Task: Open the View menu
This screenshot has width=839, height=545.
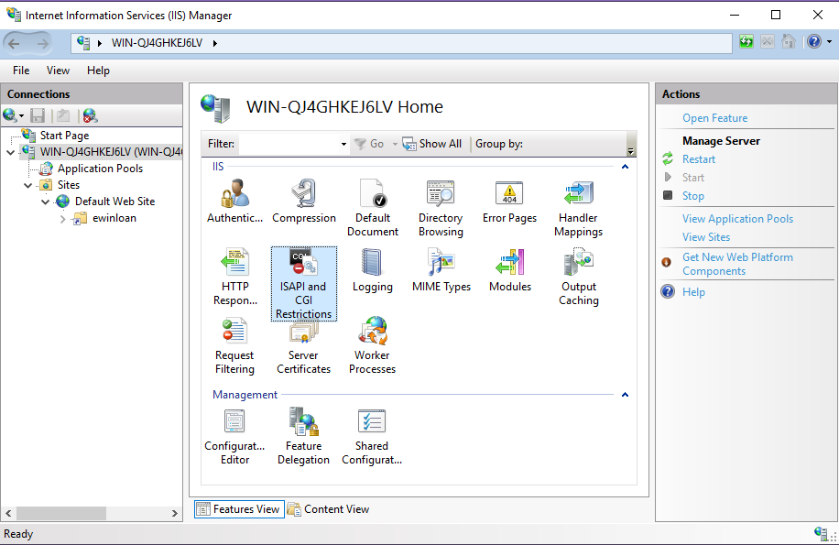Action: coord(58,70)
